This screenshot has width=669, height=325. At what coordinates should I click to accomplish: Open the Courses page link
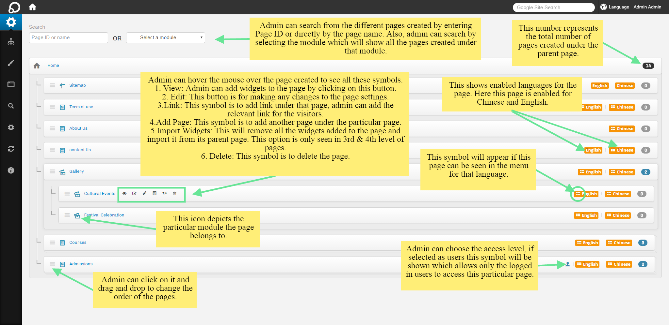click(78, 243)
